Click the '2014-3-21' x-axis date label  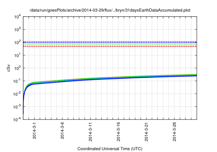coord(146,132)
